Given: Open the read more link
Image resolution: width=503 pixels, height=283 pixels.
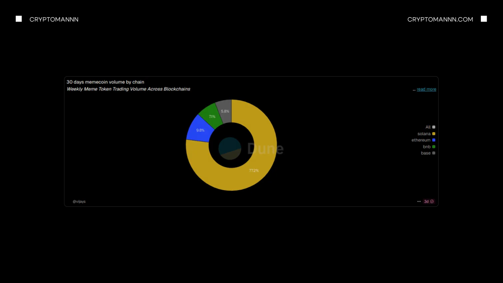Looking at the screenshot, I should (x=426, y=89).
